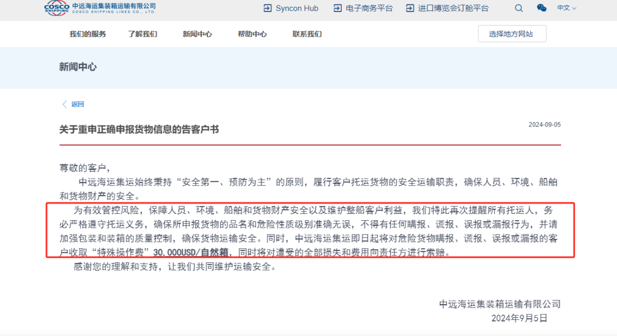Viewport: 617px width, 336px height.
Task: Click the Syncon Hub arrow icon
Action: [x=267, y=8]
